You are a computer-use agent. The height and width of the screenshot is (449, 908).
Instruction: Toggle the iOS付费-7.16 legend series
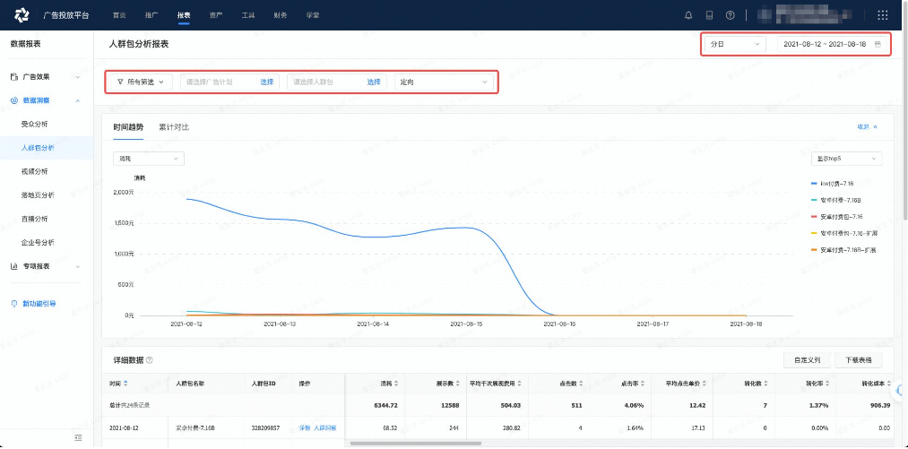835,183
